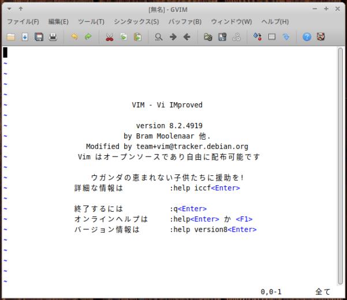Open the window menu arrow in title bar

9,9
